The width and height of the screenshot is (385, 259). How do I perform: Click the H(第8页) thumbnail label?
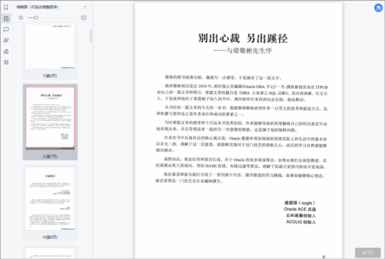point(50,237)
